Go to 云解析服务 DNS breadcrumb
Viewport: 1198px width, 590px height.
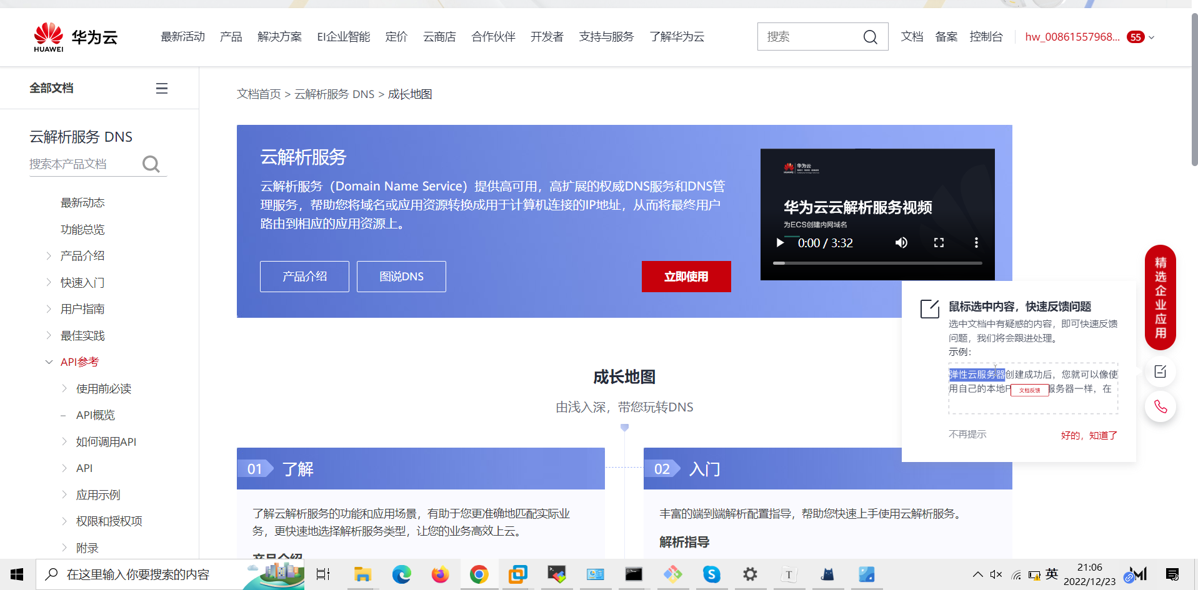click(334, 94)
